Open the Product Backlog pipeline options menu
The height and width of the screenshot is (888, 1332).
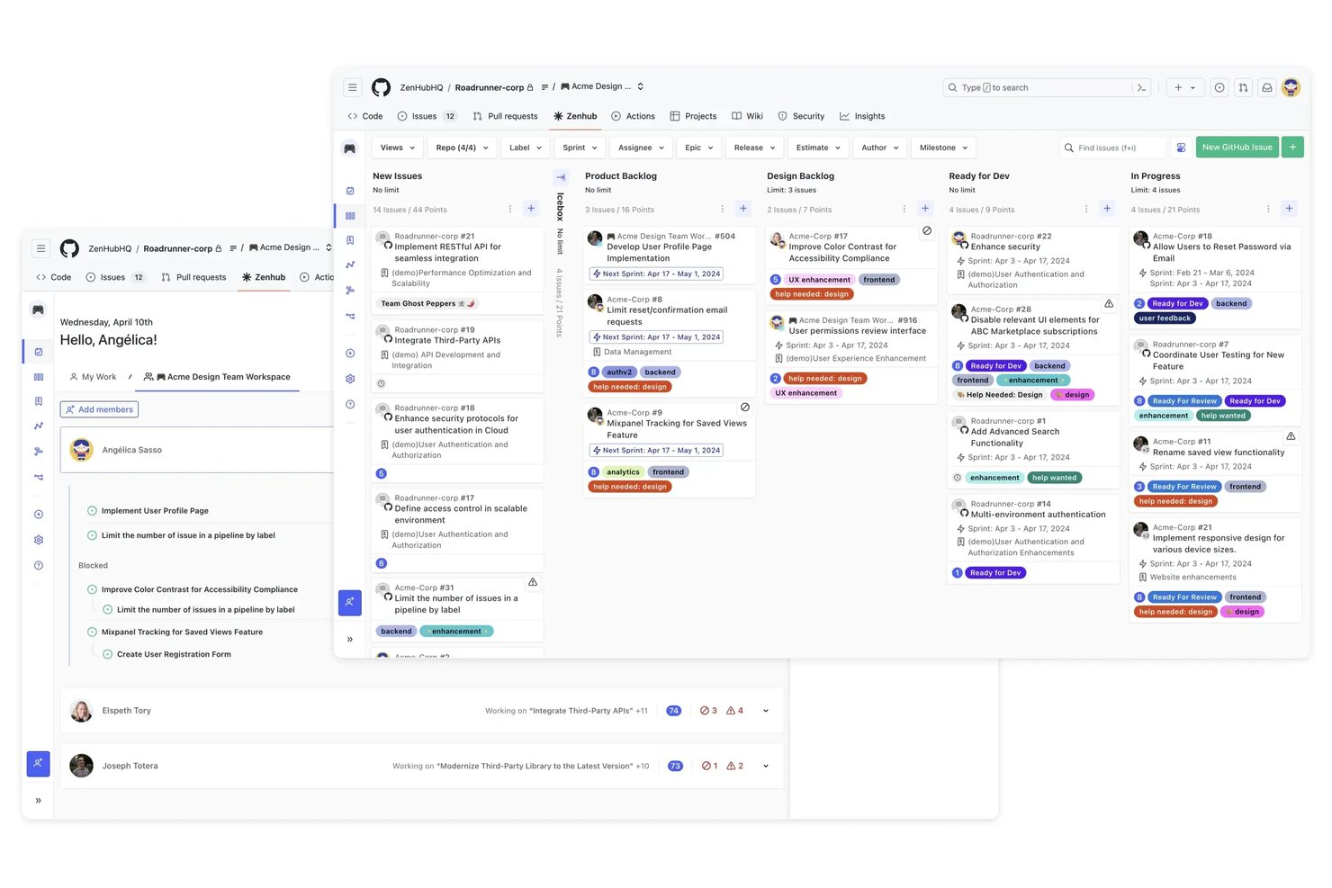tap(723, 209)
